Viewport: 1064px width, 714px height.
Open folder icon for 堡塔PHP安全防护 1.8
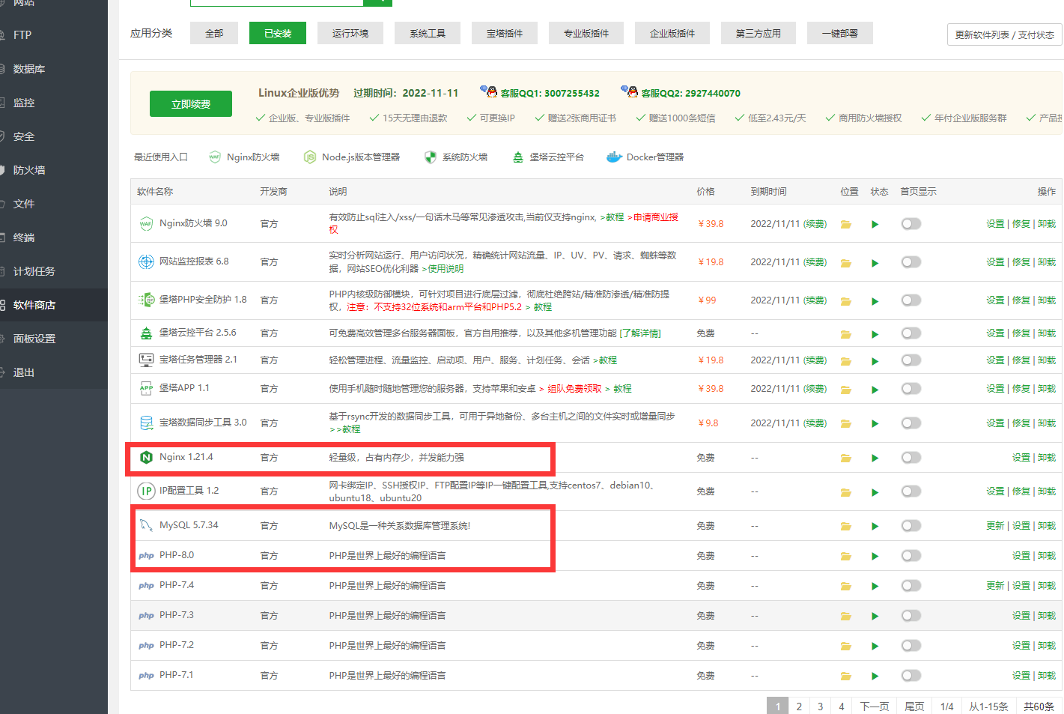coord(845,301)
